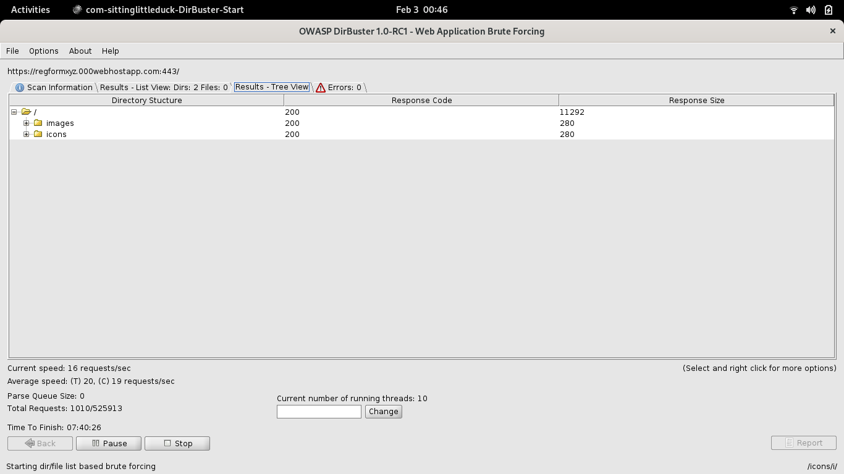
Task: Collapse the root / directory node
Action: click(x=14, y=112)
